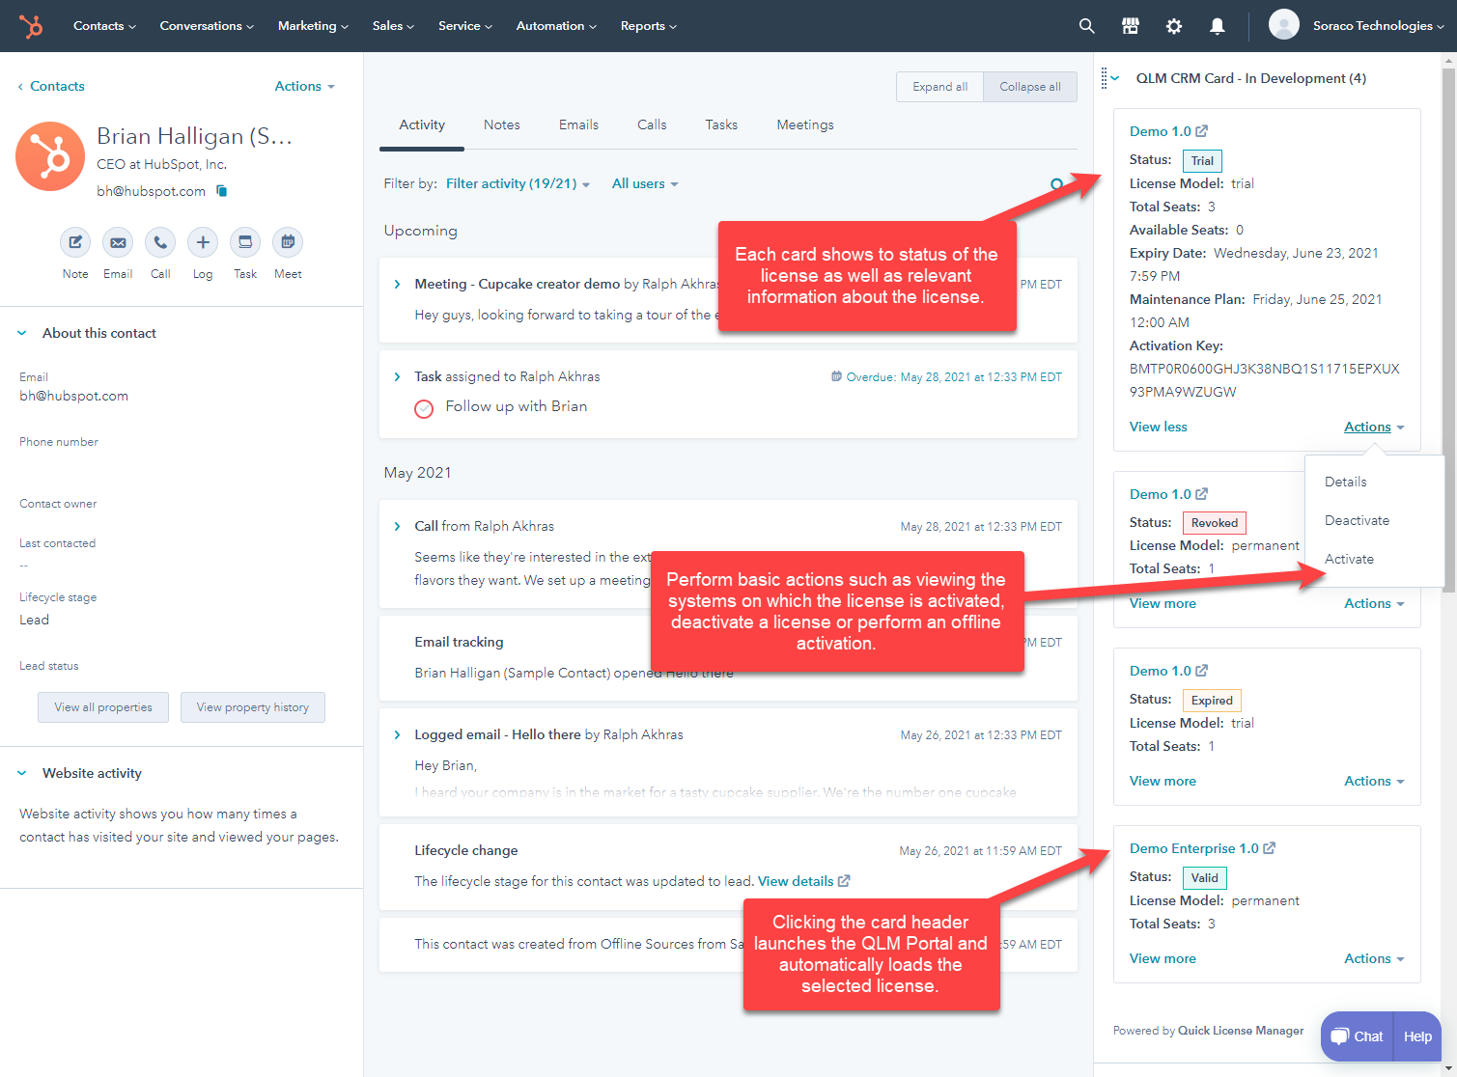The image size is (1457, 1077).
Task: Click the Call phone icon button
Action: (160, 242)
